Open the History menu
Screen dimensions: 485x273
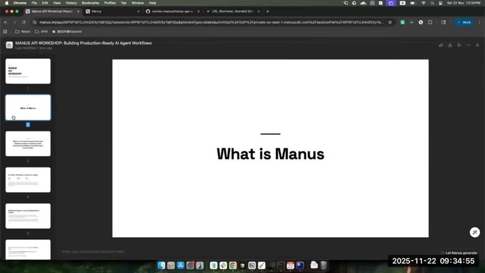click(71, 3)
